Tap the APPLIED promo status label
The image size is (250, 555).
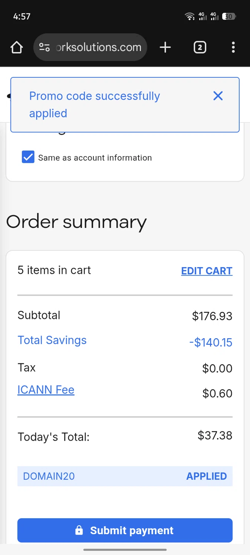[206, 476]
